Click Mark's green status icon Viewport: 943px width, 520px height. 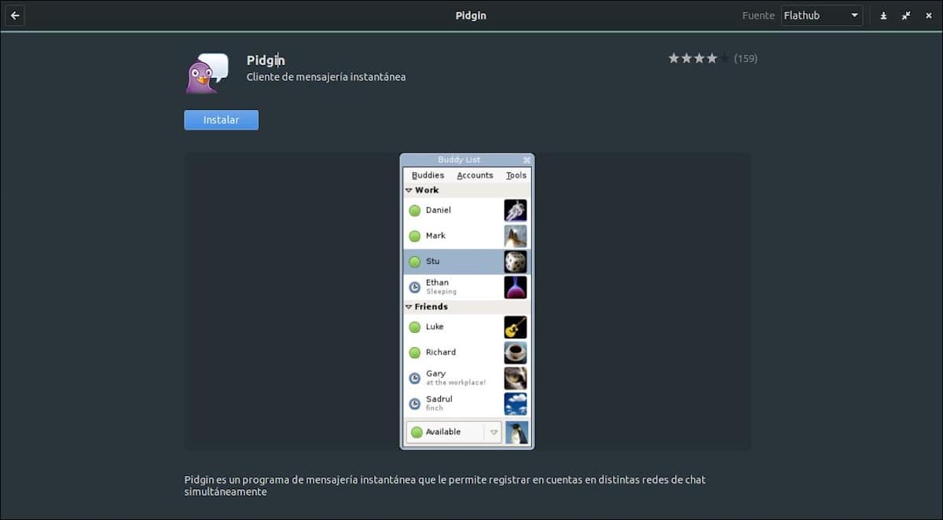coord(414,236)
